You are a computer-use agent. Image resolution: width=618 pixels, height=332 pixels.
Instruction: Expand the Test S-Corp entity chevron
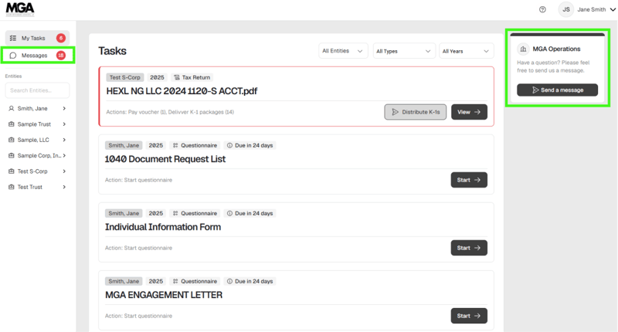[64, 171]
